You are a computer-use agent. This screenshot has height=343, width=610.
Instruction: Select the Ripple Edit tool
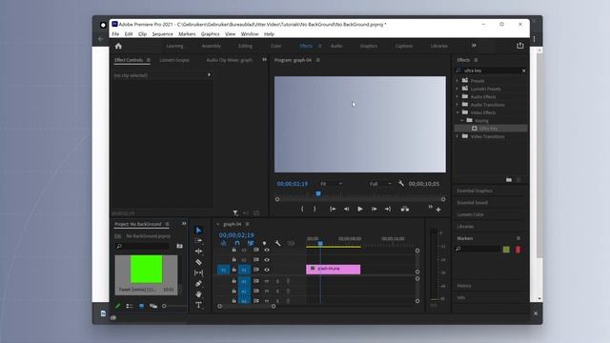(198, 252)
